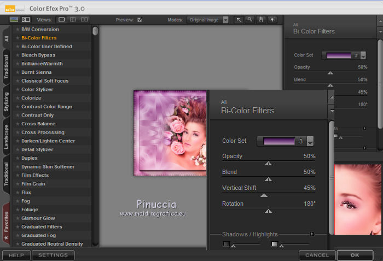Screen dimensions: 383x261
Task: Click the star icon beside Graduated Fog
Action: 18,235
